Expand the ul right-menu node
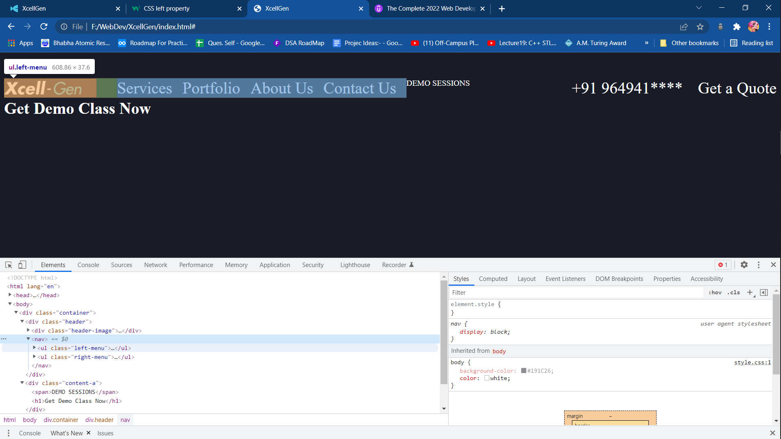781x439 pixels. [34, 356]
